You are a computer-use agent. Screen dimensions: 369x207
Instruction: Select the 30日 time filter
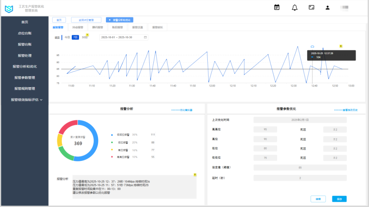(x=84, y=37)
